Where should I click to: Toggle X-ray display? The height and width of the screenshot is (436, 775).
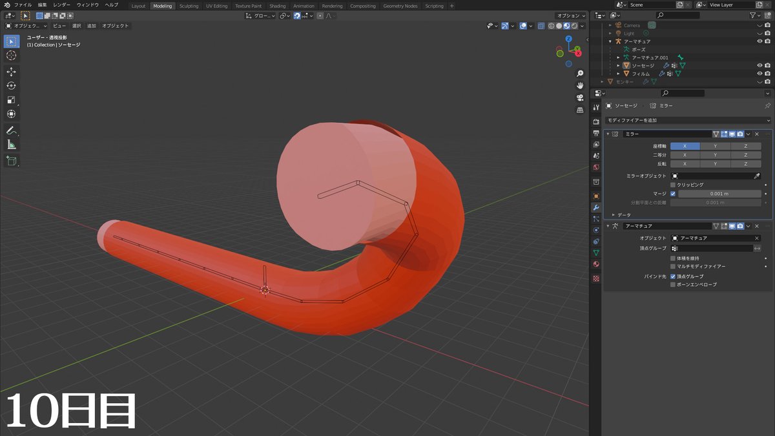(x=541, y=26)
